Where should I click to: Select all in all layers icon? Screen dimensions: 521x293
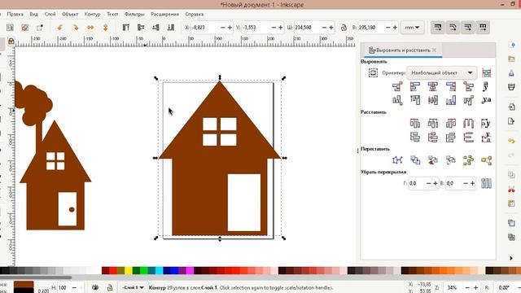click(25, 28)
